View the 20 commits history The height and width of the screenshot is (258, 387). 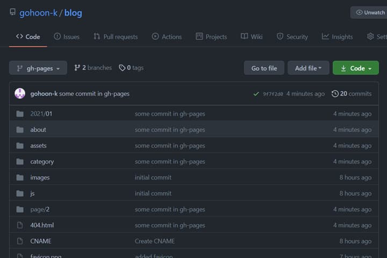point(352,94)
